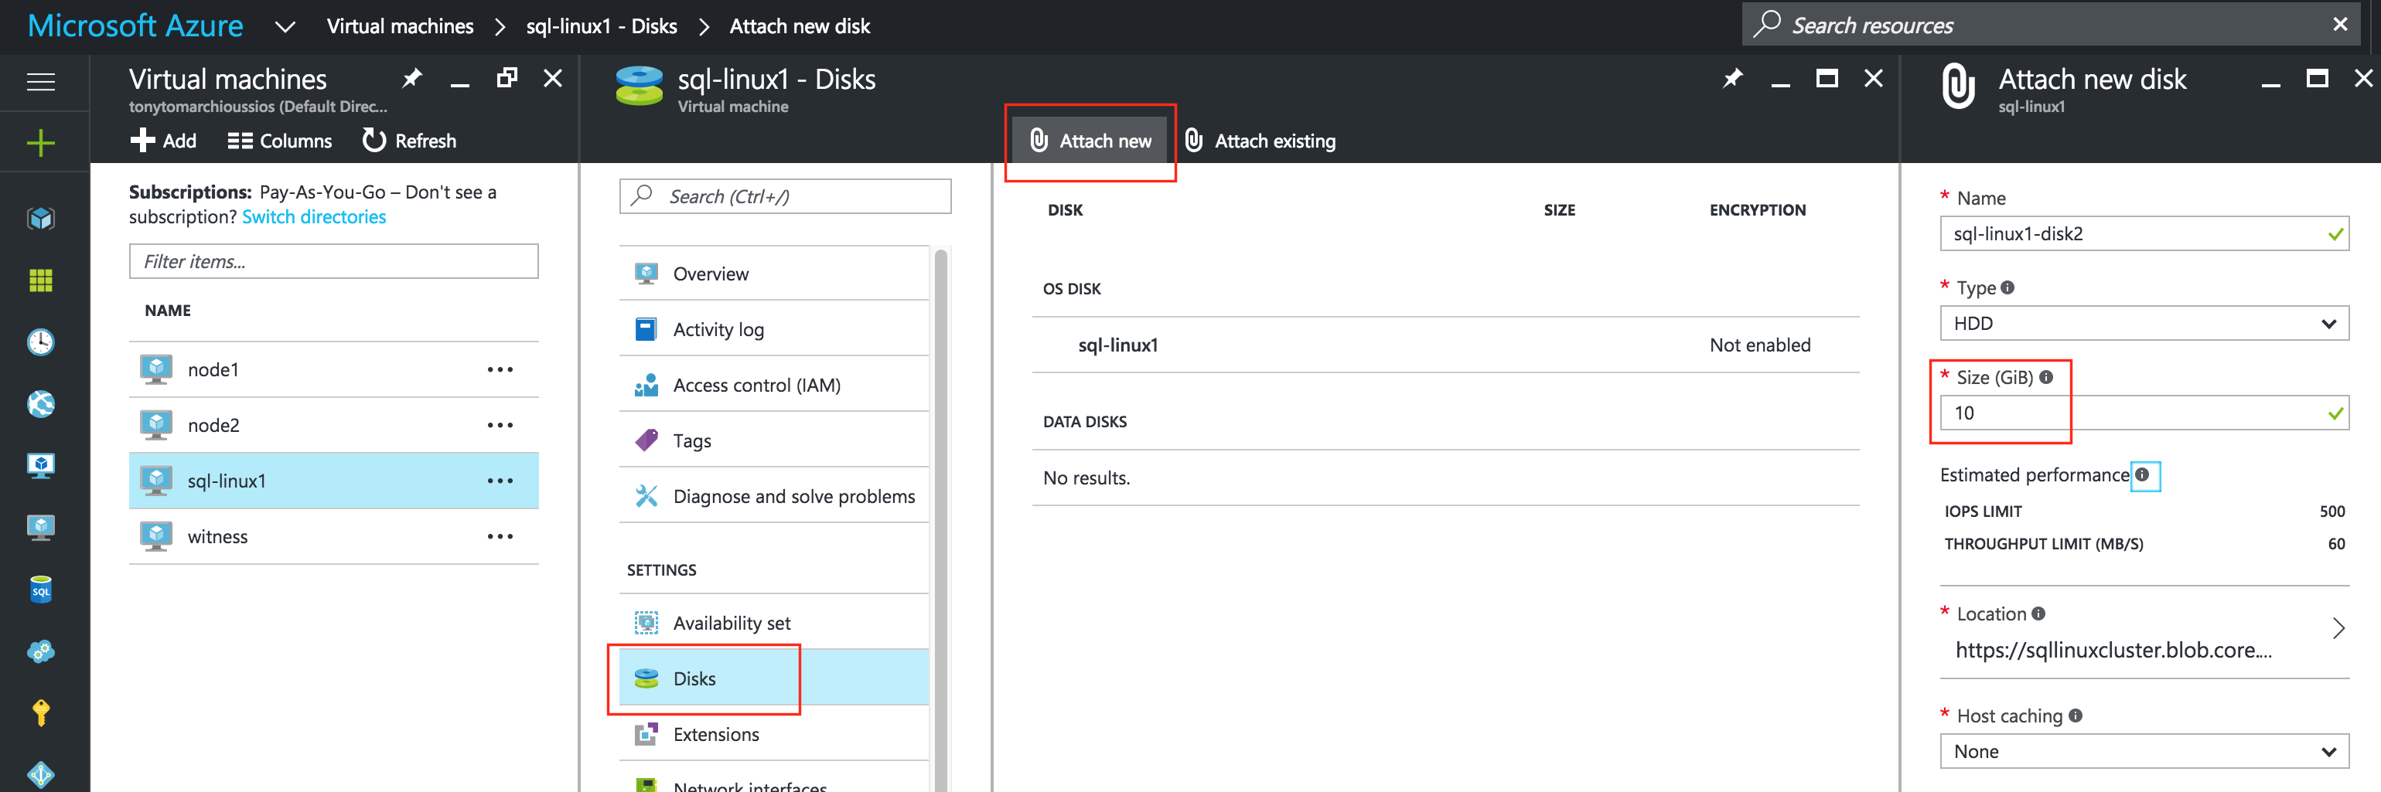
Task: Open the Virtual machines monitor icon in sidebar
Action: click(x=41, y=527)
